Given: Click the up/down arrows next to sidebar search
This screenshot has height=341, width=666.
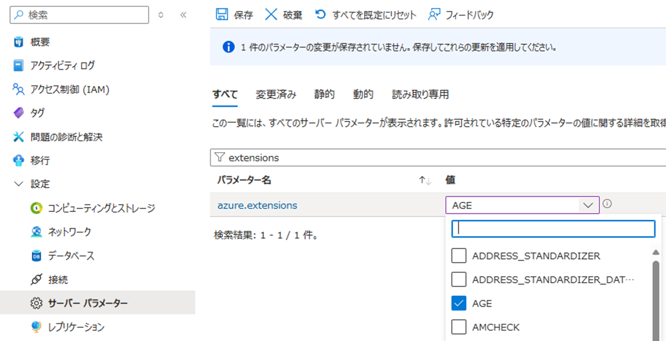Looking at the screenshot, I should (x=161, y=15).
